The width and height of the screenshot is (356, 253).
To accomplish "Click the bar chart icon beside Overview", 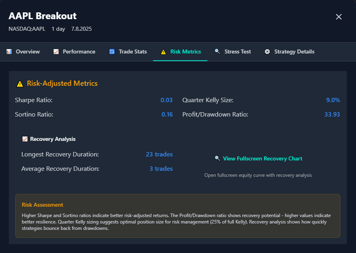I will 9,52.
